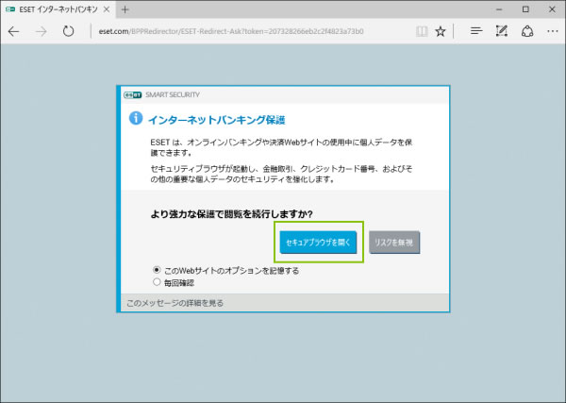Maximize the browser window

tap(525, 9)
